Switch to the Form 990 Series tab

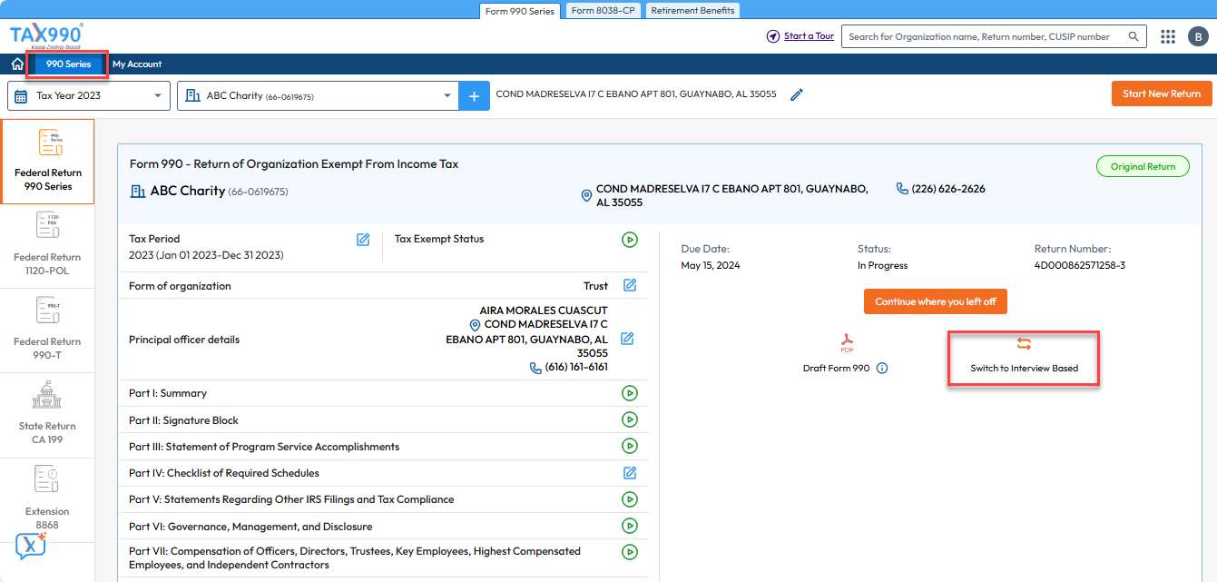coord(521,11)
